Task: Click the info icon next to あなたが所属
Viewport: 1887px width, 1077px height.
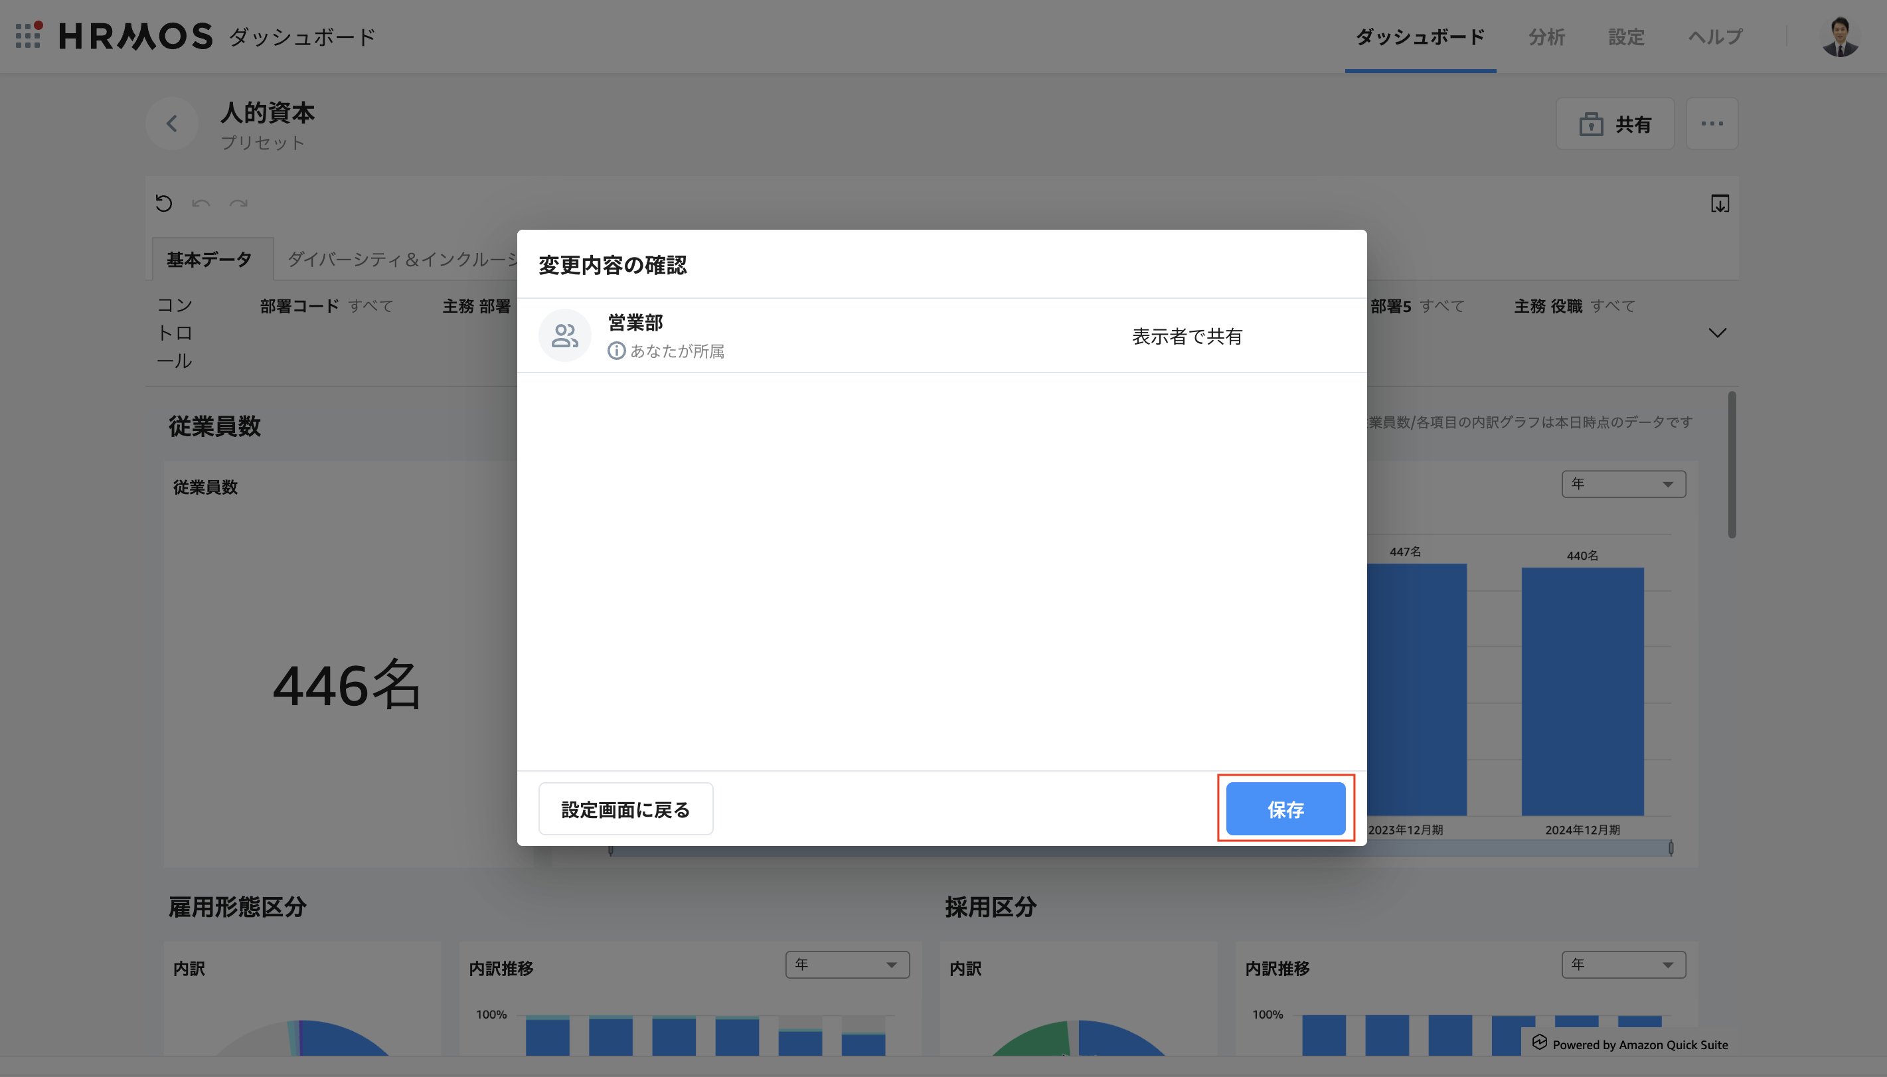Action: pyautogui.click(x=616, y=351)
